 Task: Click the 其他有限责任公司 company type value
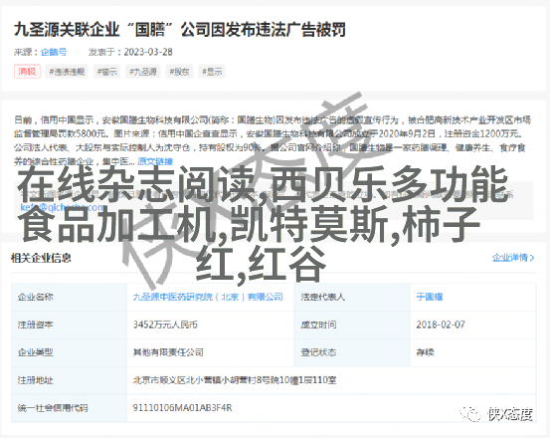(168, 352)
